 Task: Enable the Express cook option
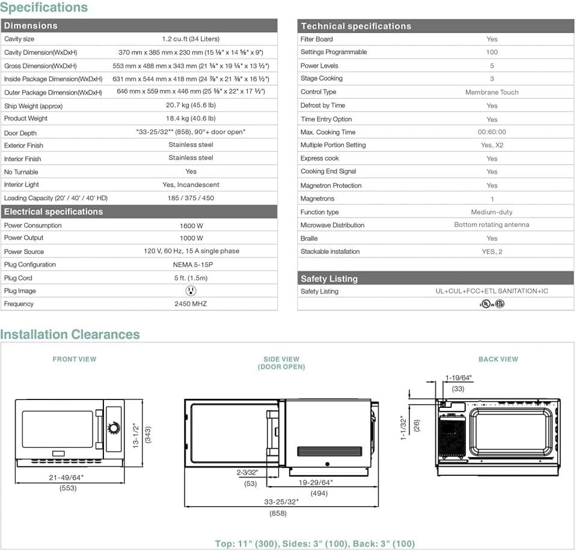[x=492, y=158]
